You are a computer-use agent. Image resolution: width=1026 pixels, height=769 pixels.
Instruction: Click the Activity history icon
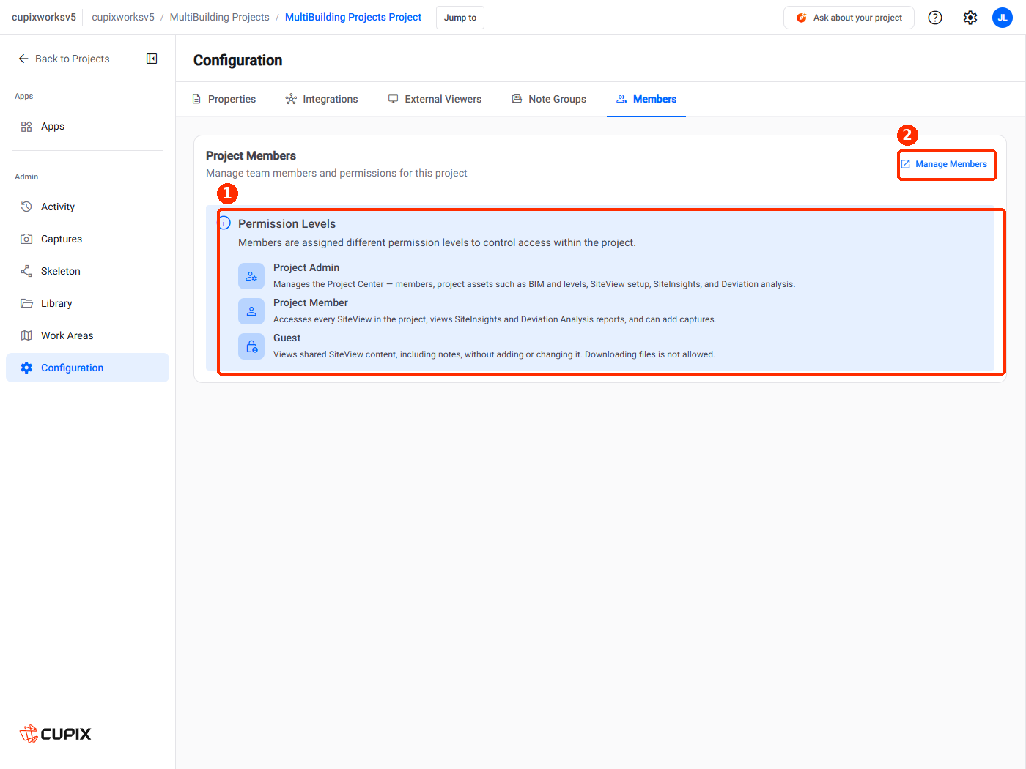pyautogui.click(x=26, y=207)
